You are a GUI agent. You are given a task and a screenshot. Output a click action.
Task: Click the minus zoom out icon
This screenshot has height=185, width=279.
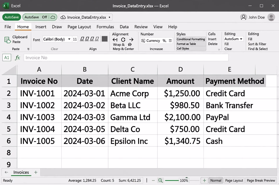[153, 180]
